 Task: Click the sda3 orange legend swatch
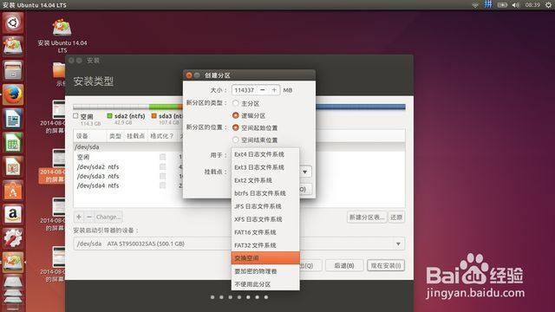[x=154, y=116]
